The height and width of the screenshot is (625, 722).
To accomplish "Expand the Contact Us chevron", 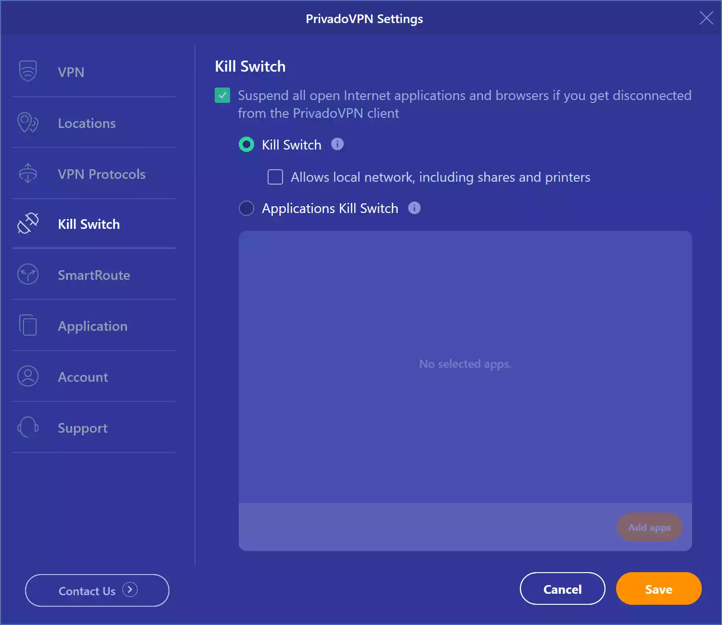I will click(129, 590).
